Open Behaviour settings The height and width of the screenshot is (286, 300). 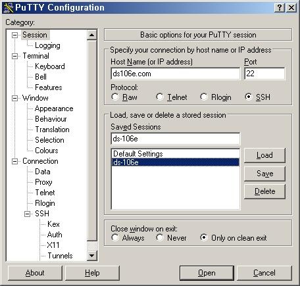point(51,119)
